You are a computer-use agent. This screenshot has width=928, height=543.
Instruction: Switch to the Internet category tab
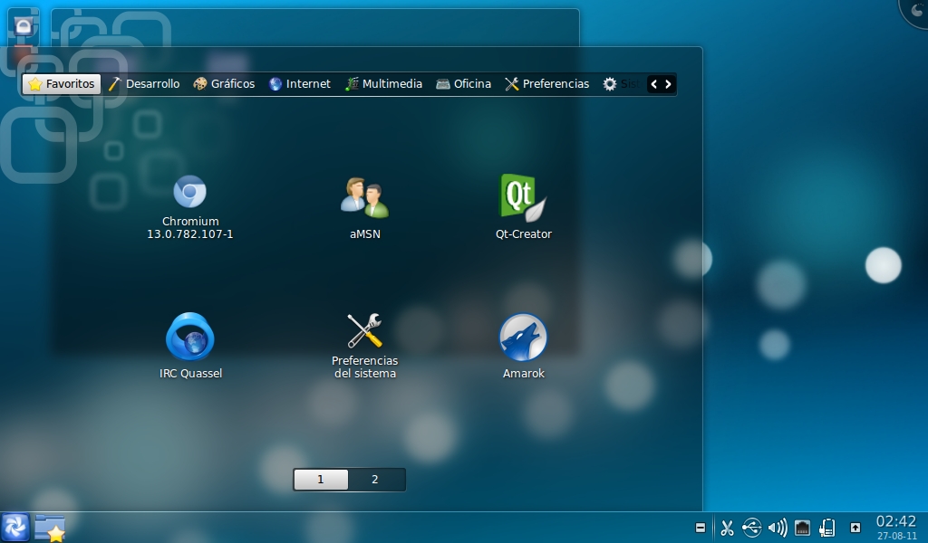pyautogui.click(x=299, y=84)
